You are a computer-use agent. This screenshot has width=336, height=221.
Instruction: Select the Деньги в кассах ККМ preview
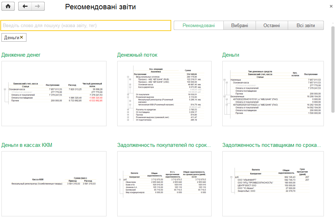point(54,184)
